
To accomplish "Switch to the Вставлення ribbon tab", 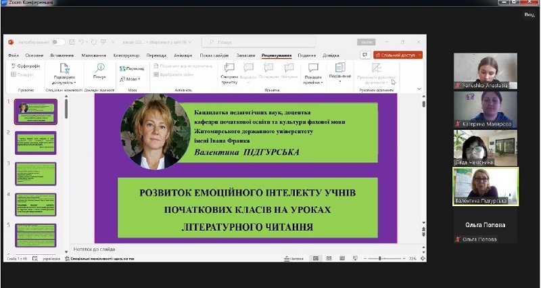I will click(62, 55).
